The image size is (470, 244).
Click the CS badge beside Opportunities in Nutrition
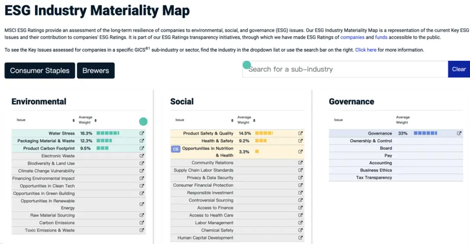coord(175,149)
